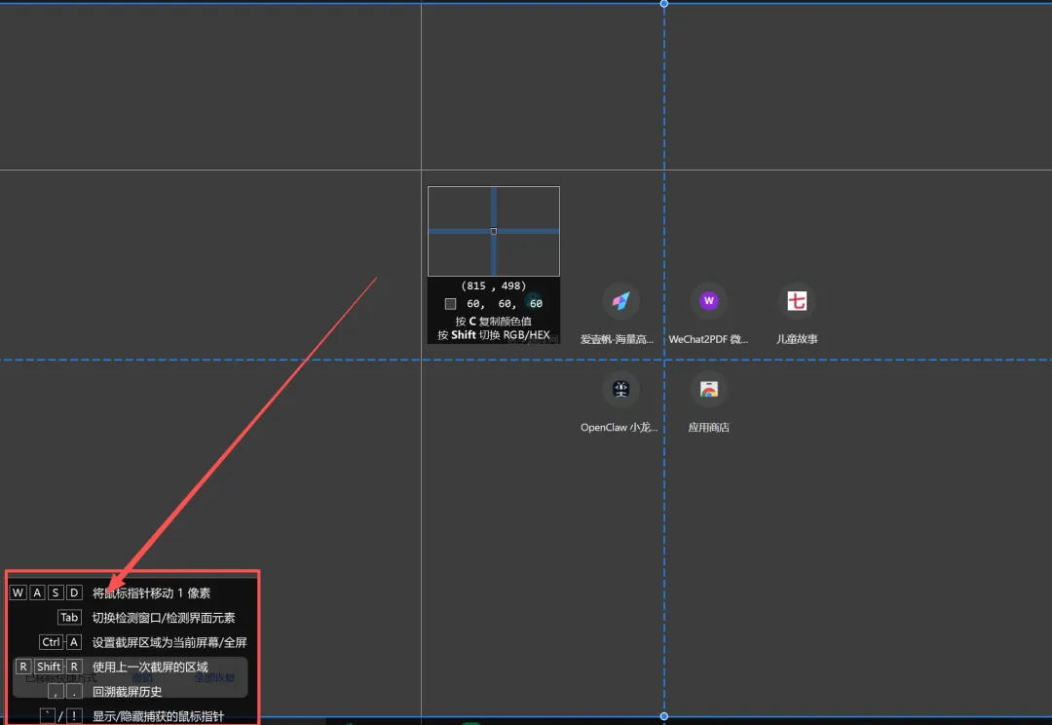Click the gray color sample square beside the 60, 60, 60 RGB values
Screen dimensions: 1052x725
point(450,304)
